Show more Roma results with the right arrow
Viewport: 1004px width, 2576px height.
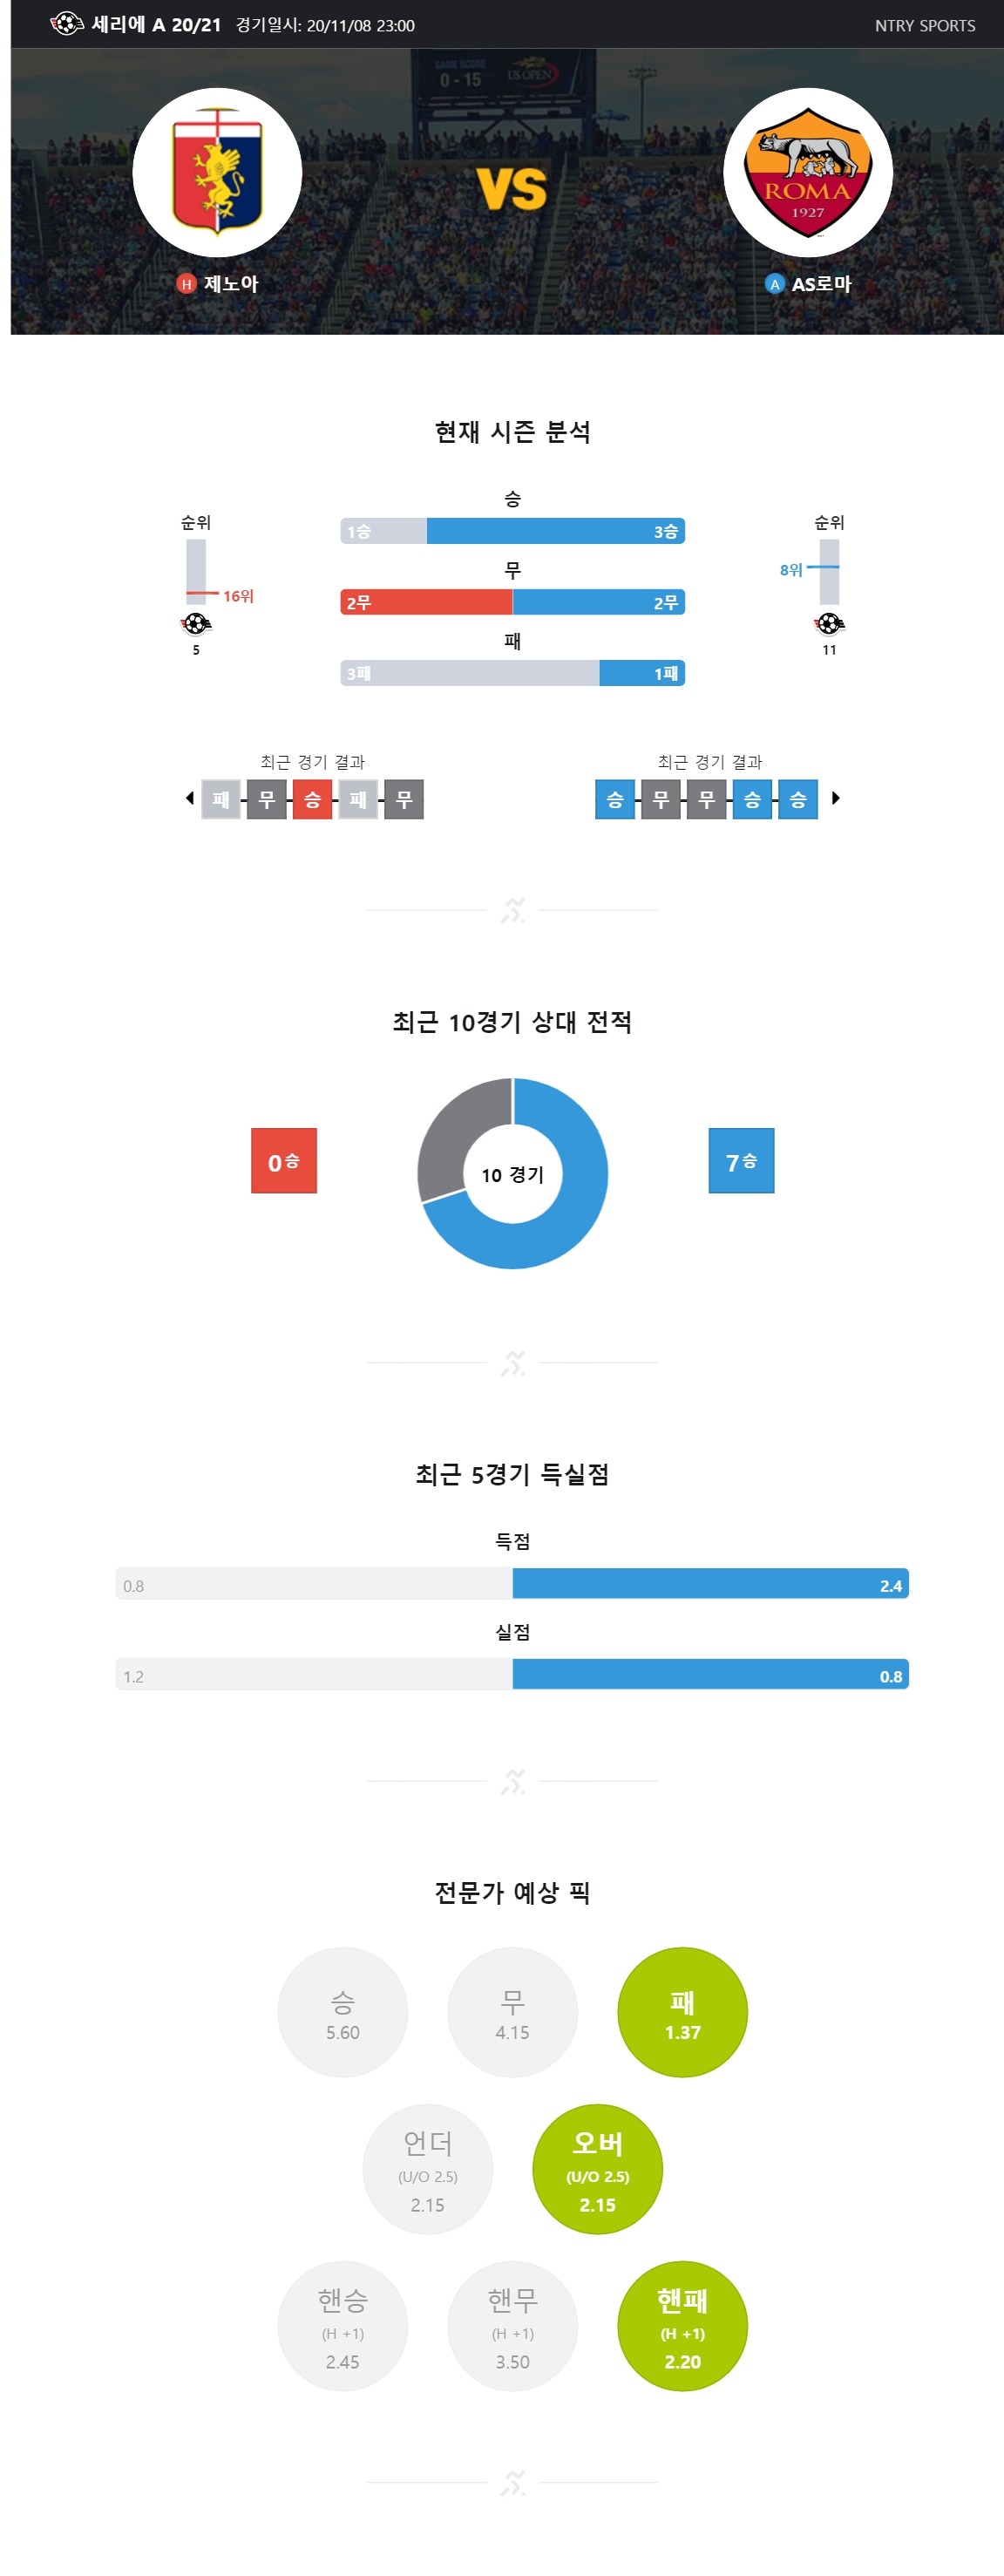click(836, 798)
